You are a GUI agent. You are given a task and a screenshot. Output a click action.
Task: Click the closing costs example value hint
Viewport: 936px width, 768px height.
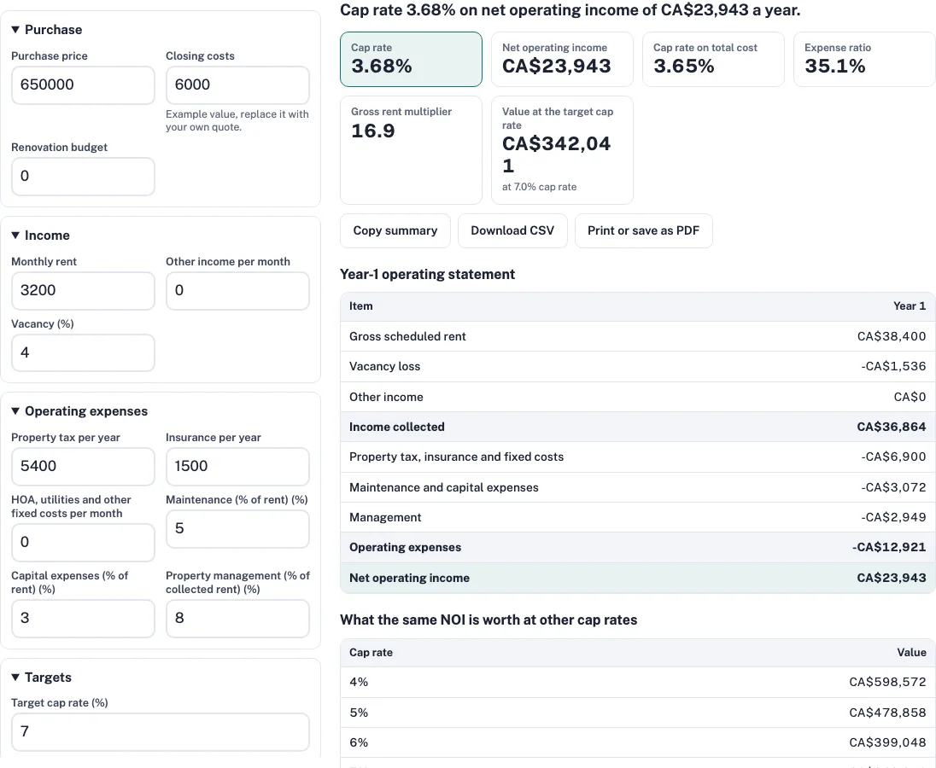click(x=237, y=120)
